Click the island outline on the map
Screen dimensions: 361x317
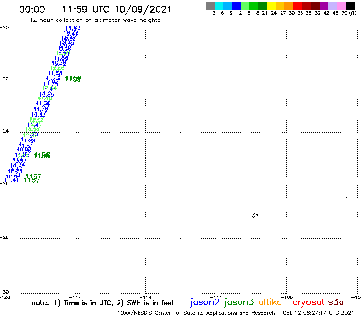coord(255,215)
